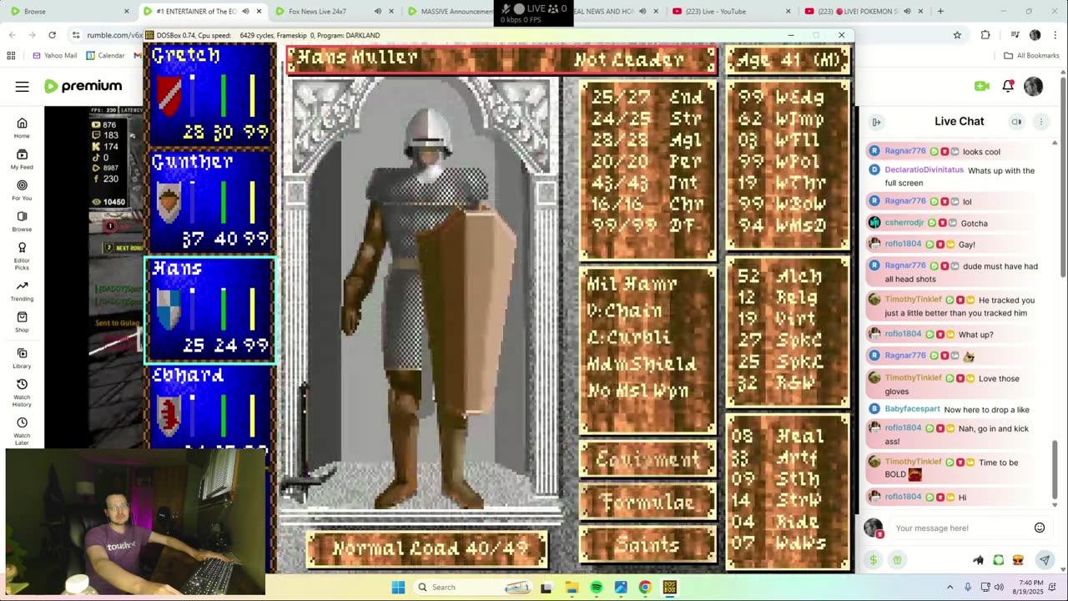Open My Feed in Rumble sidebar
Screen dimensions: 1068x601
click(x=22, y=159)
